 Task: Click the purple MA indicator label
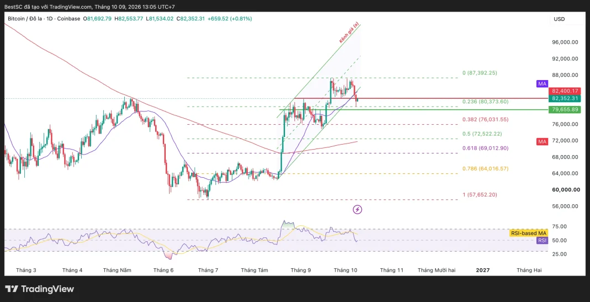pyautogui.click(x=542, y=84)
